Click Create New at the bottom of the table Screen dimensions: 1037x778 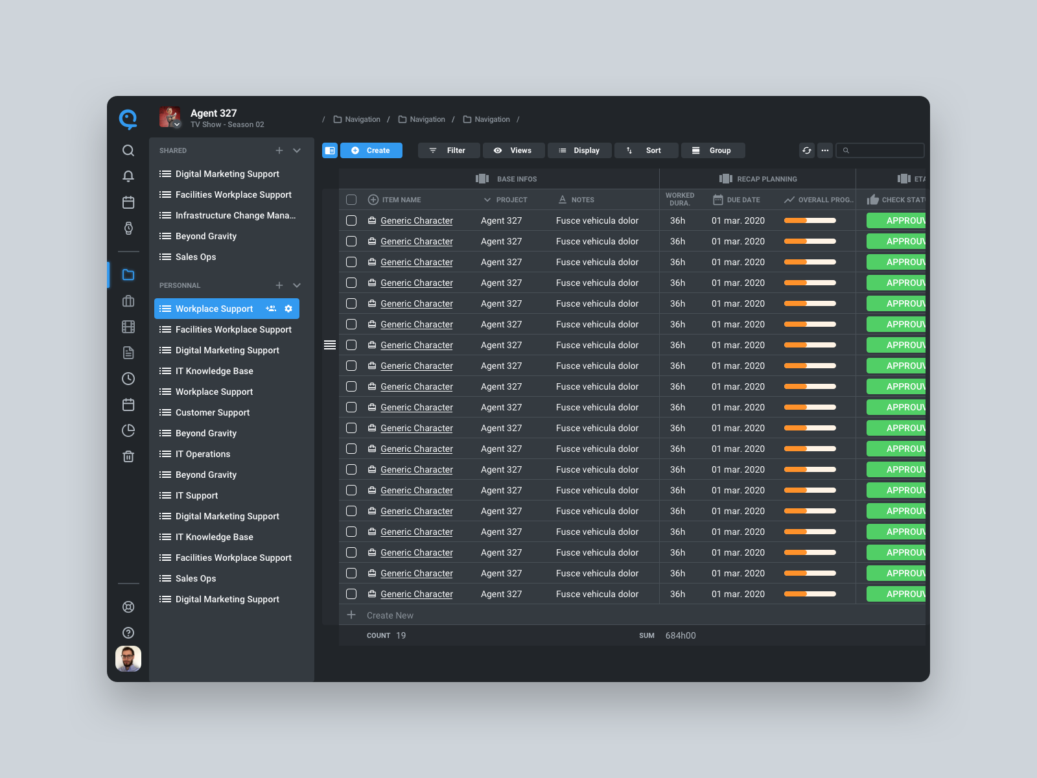point(390,615)
